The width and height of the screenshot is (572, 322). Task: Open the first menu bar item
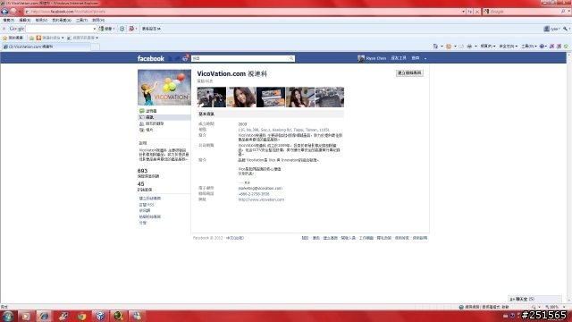click(8, 20)
